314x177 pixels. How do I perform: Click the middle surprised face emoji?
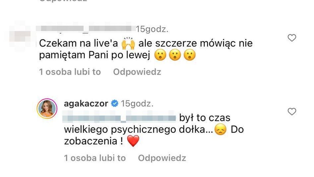pos(175,55)
